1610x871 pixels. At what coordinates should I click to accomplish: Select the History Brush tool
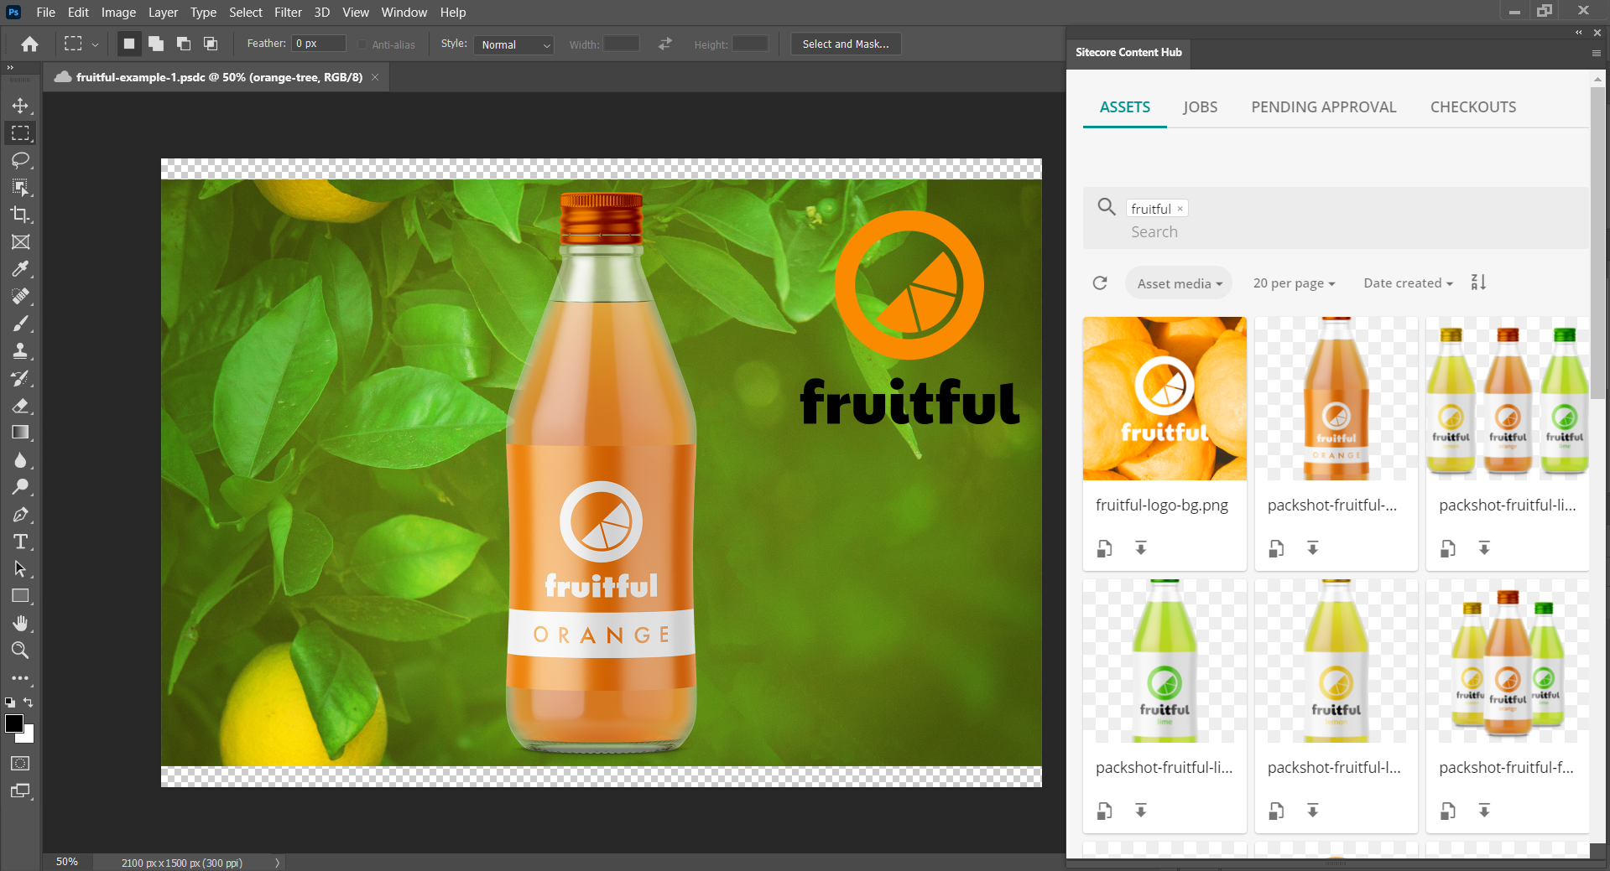[20, 378]
